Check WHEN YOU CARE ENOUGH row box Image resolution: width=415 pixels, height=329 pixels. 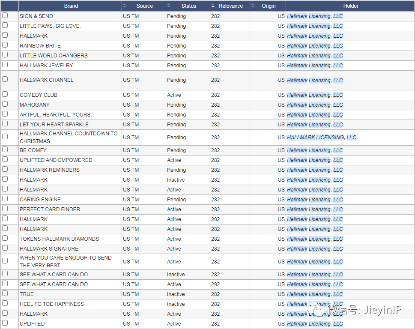(5, 260)
